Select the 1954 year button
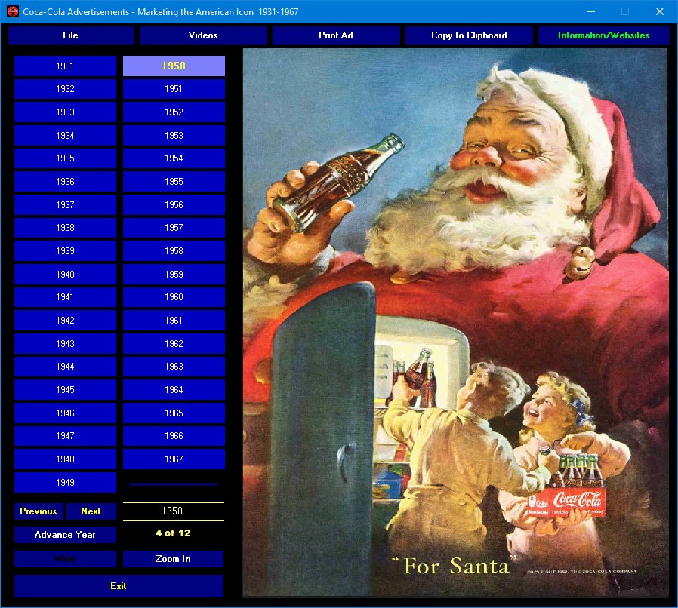 [x=174, y=158]
